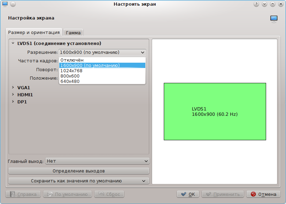Open the Главный выход dropdown
Image resolution: width=286 pixels, height=204 pixels.
[x=97, y=161]
